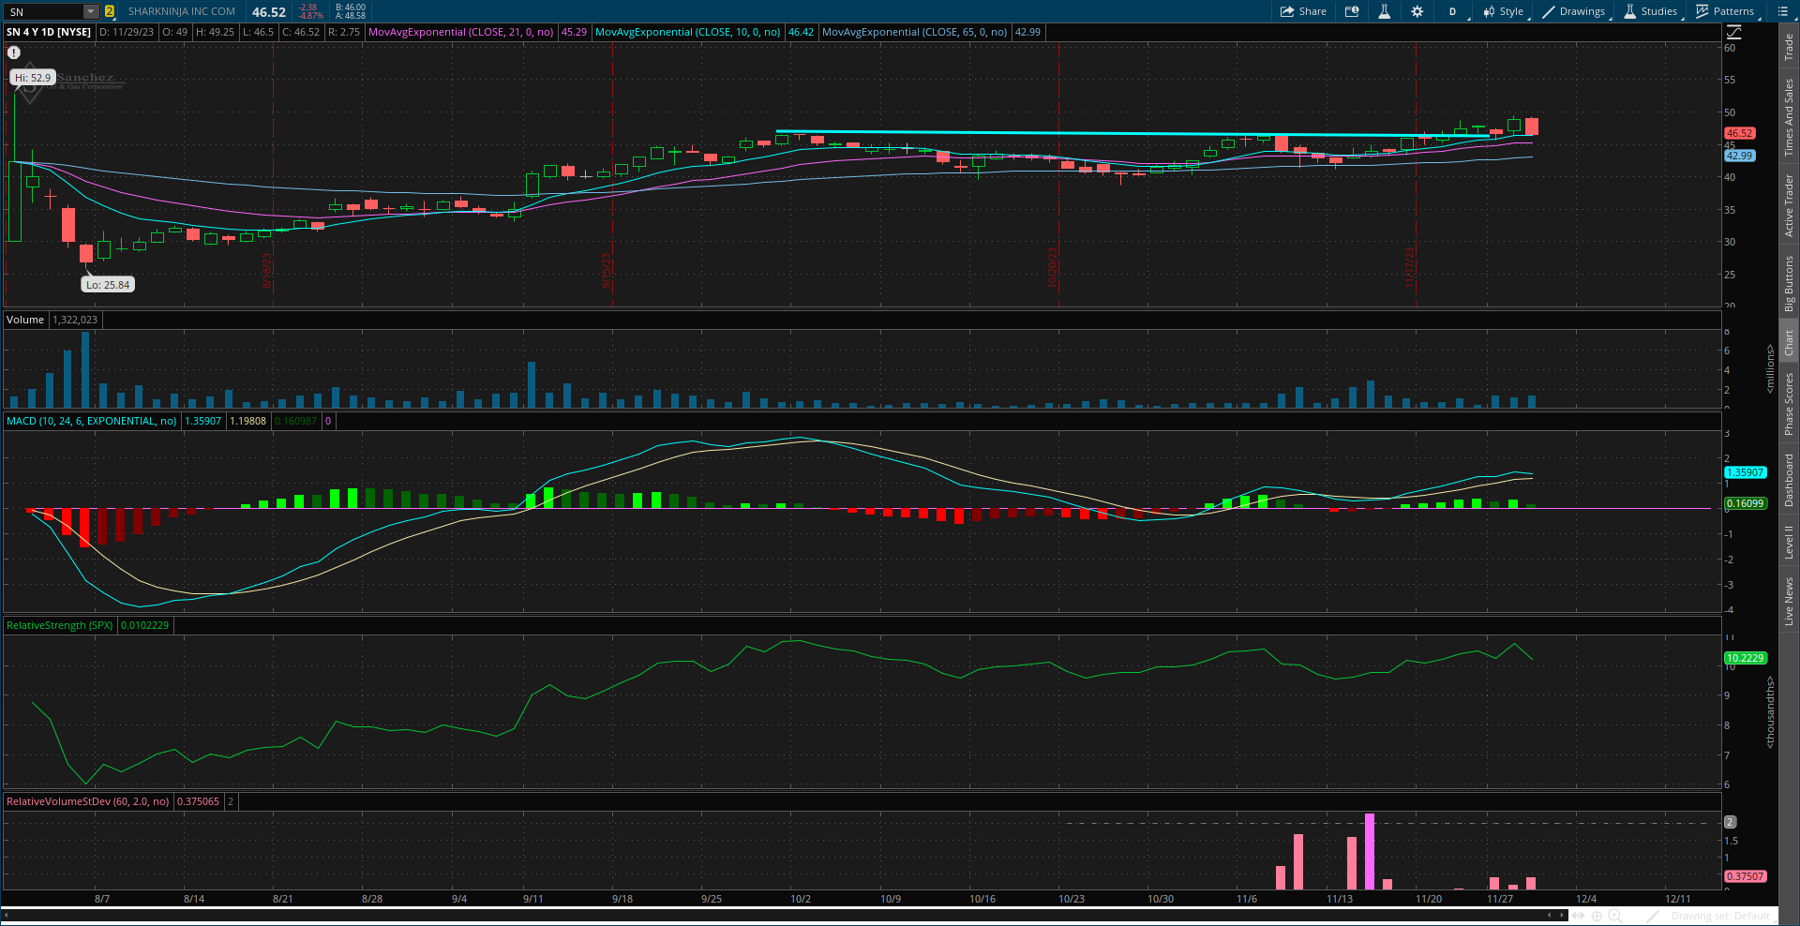Click the 10.2229 relative strength value tag
The image size is (1800, 926).
[1746, 658]
